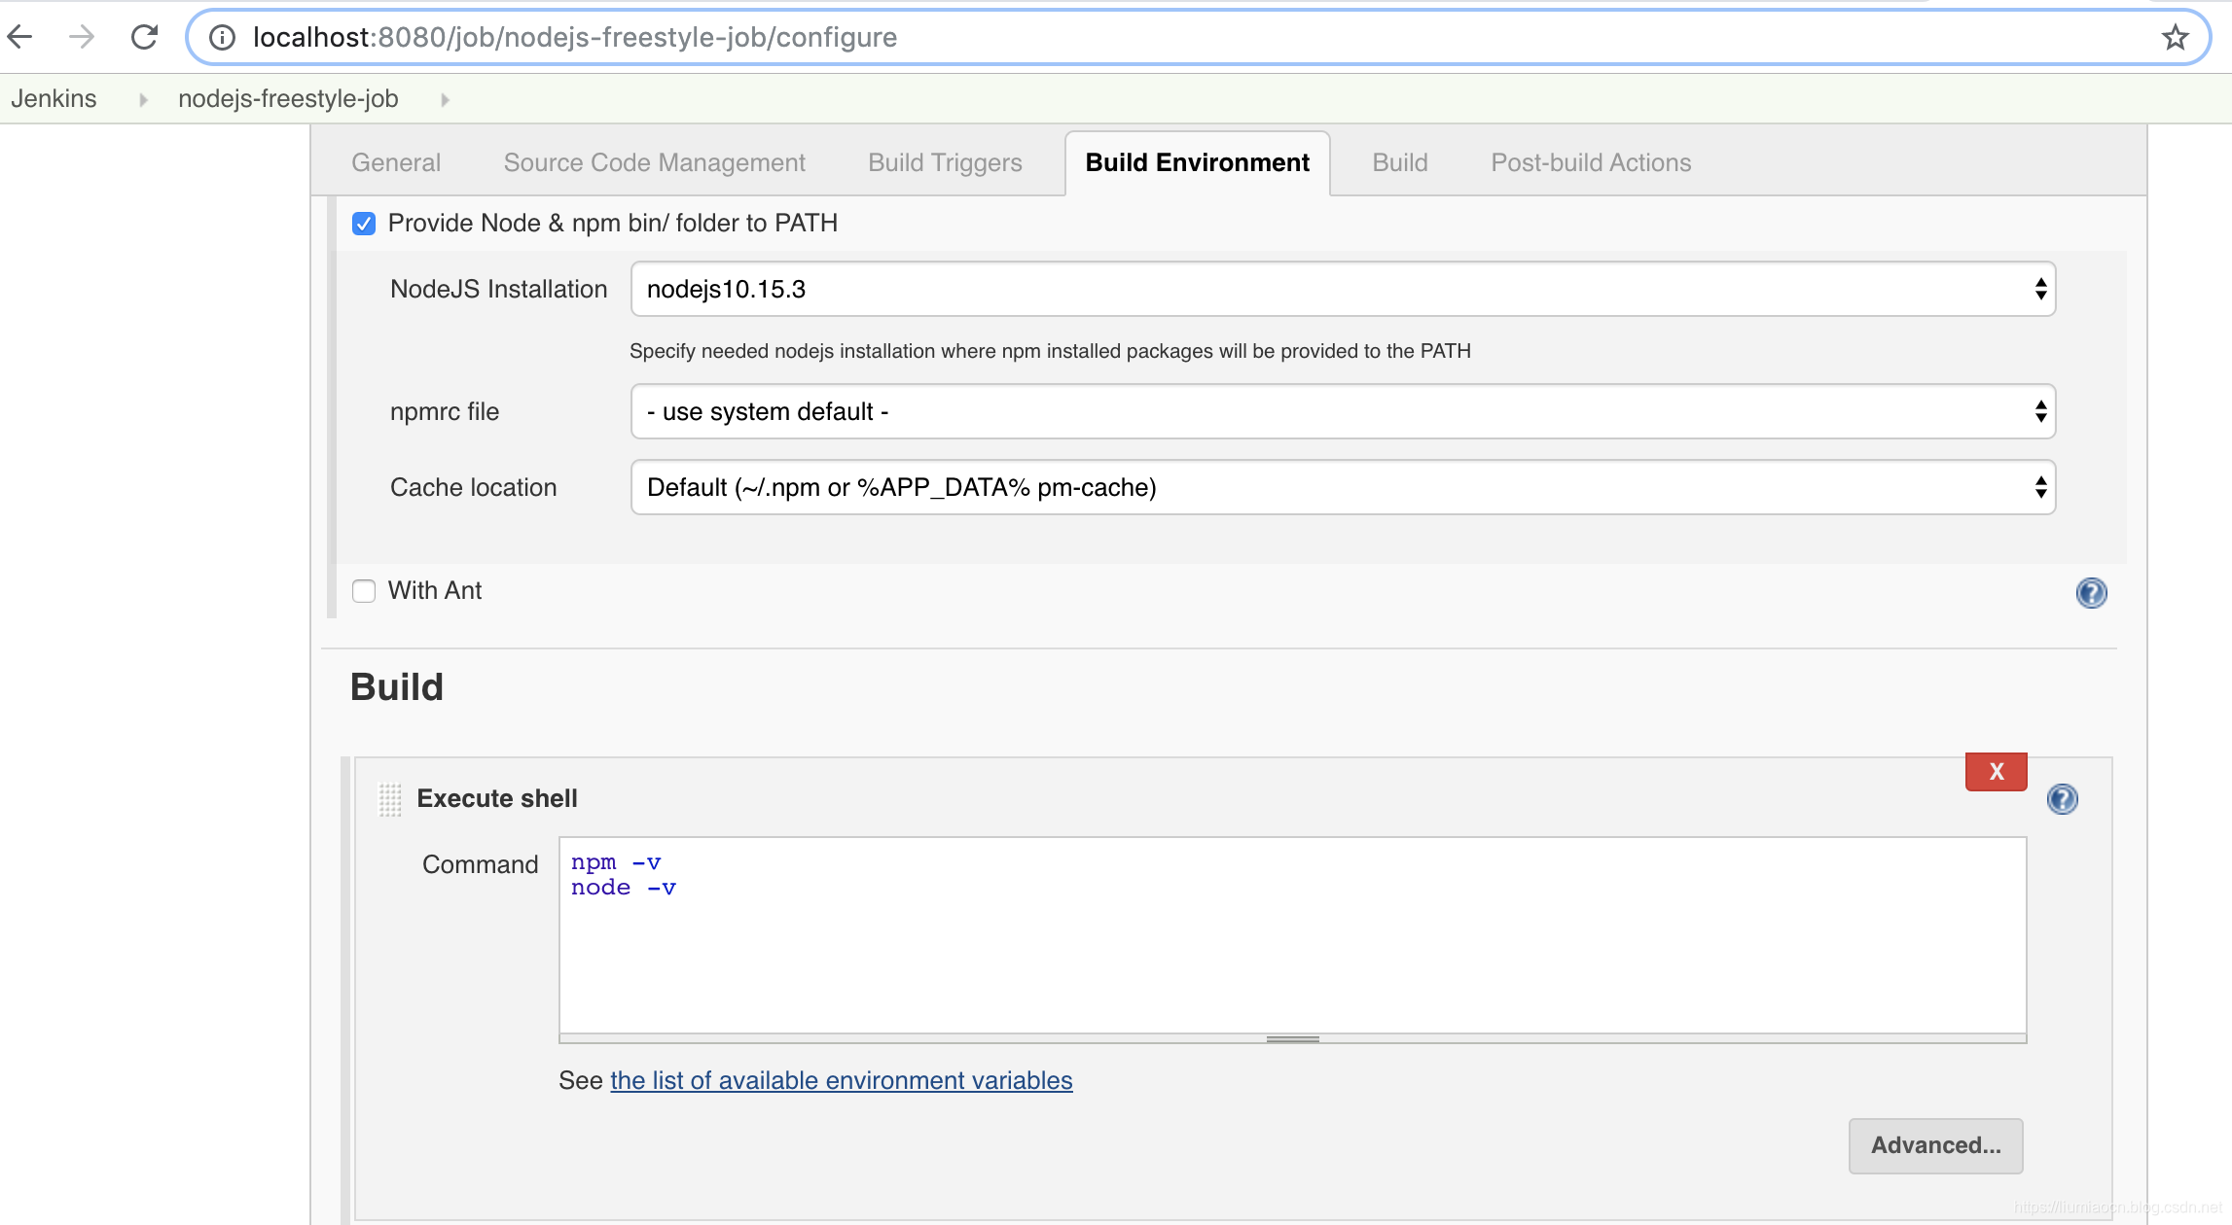Open the Jenkins breadcrumb link
This screenshot has width=2232, height=1225.
pos(54,98)
